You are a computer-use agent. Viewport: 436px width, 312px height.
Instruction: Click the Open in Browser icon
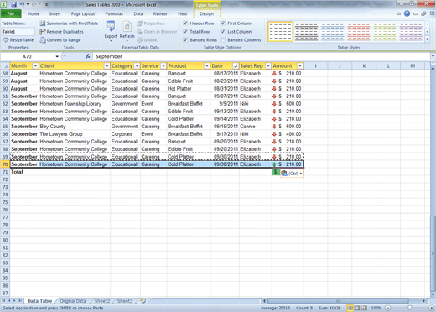pyautogui.click(x=140, y=32)
